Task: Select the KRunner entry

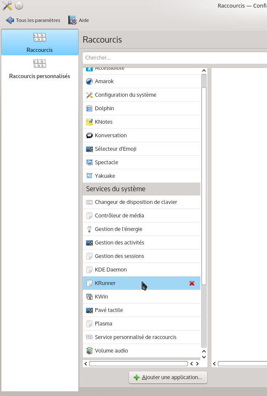Action: 142,283
